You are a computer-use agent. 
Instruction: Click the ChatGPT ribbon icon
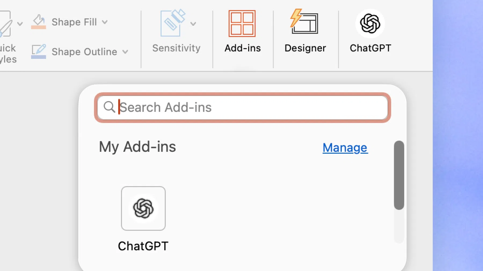(x=370, y=24)
